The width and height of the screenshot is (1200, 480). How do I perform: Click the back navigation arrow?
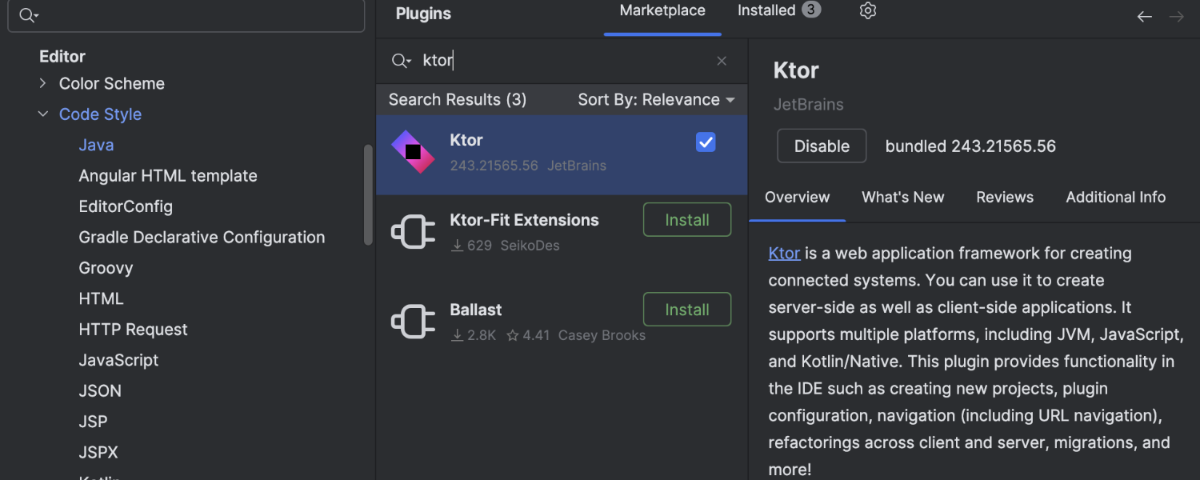click(x=1145, y=17)
